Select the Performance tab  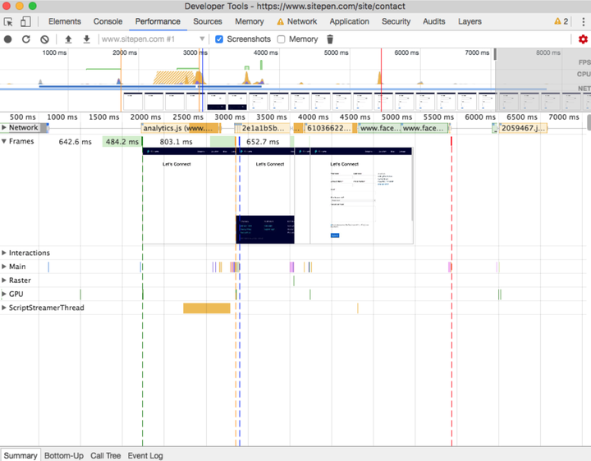click(x=158, y=21)
